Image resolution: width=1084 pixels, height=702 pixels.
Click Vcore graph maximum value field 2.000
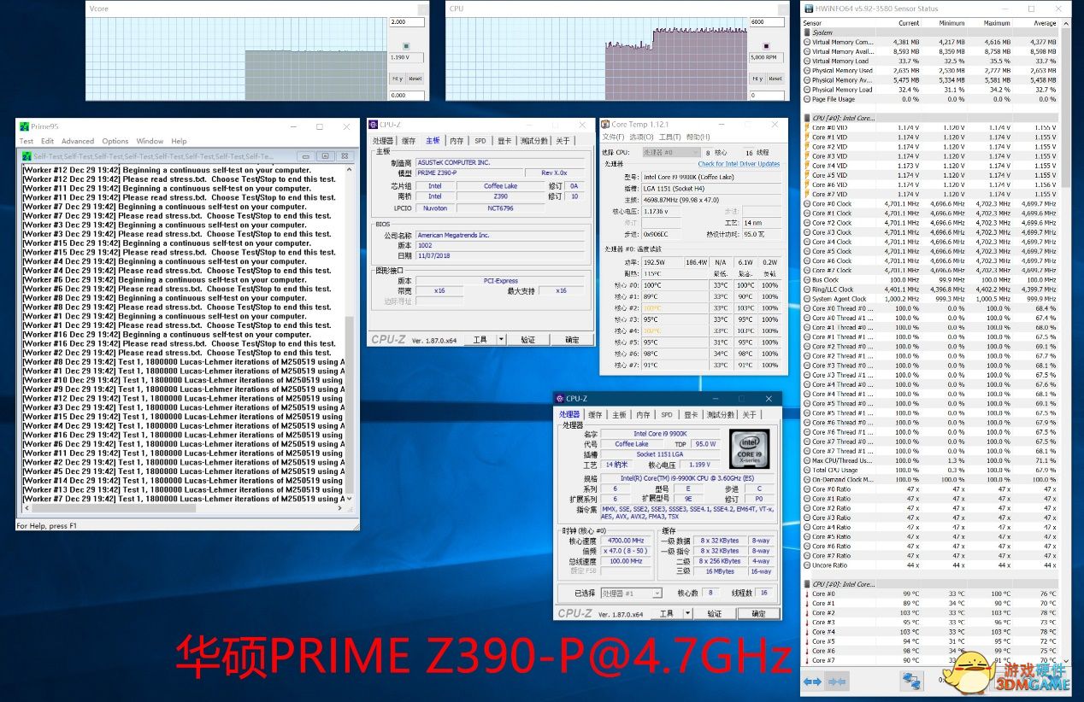click(x=407, y=22)
